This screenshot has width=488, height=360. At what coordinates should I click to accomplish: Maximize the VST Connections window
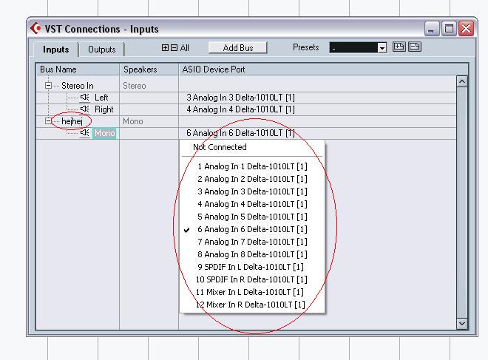449,29
